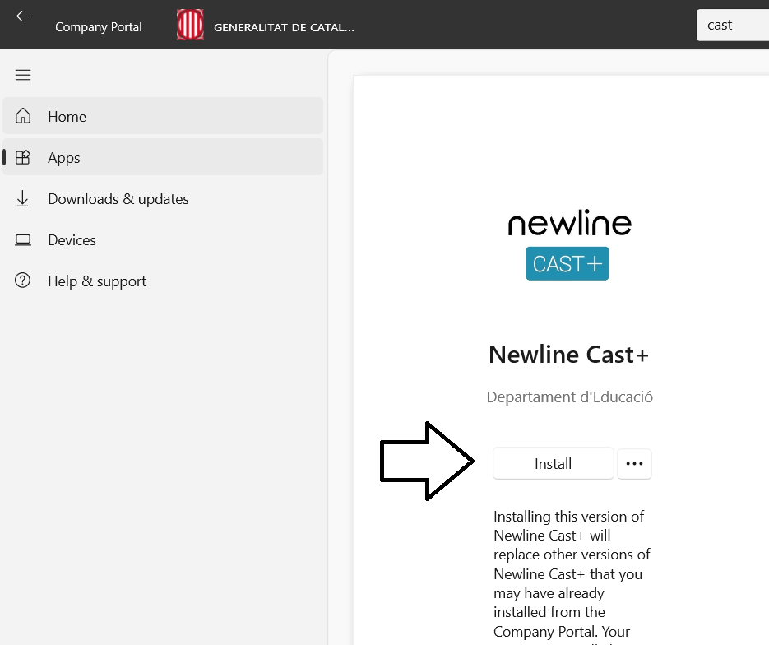Open Downloads & updates page

118,199
